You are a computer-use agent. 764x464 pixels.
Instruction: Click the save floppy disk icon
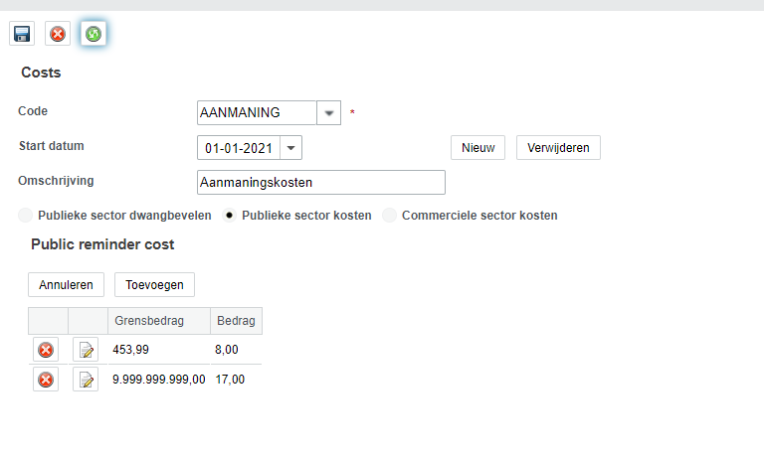22,34
